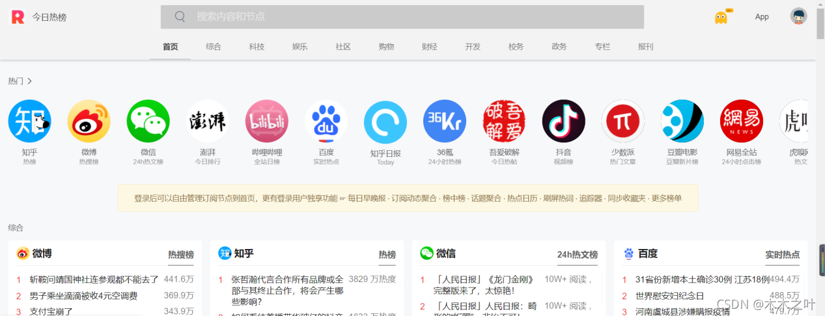Focus the 搜索内容和节点 search field
Image resolution: width=825 pixels, height=316 pixels.
pos(402,17)
